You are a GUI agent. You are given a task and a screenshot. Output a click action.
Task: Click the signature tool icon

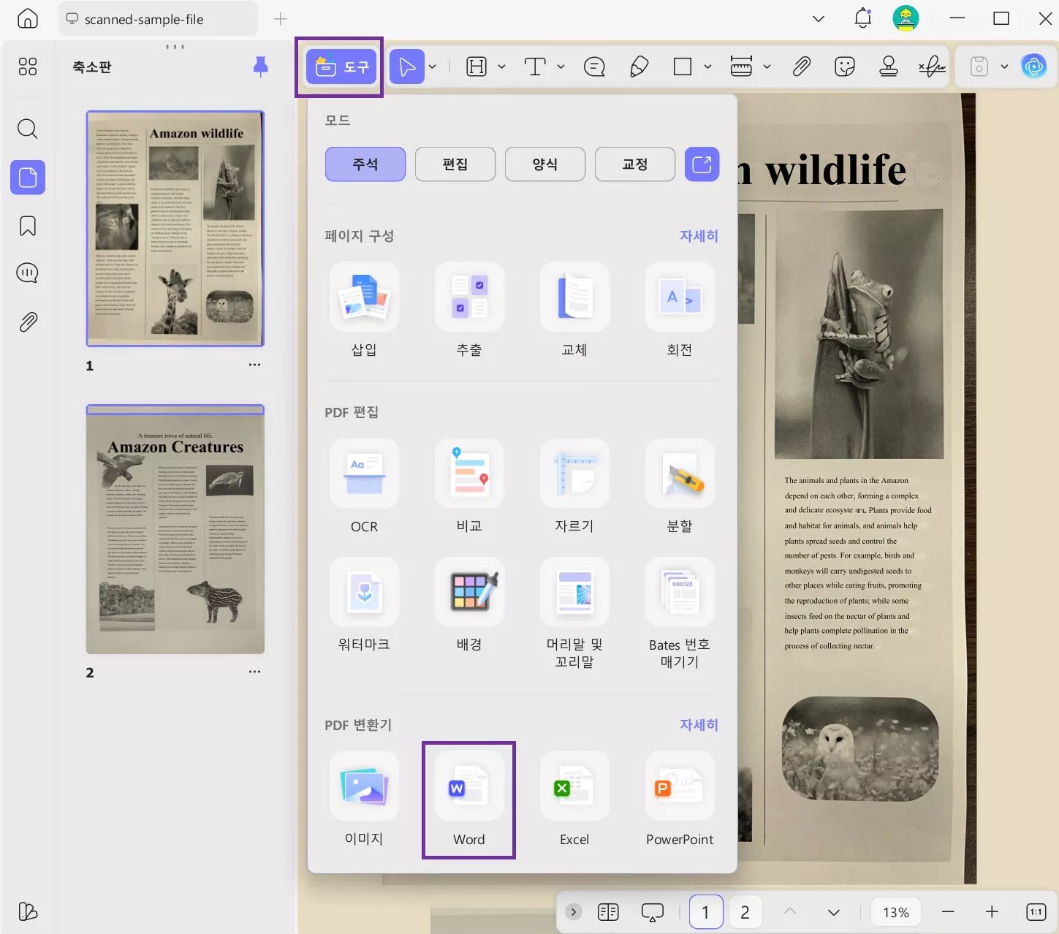[933, 66]
